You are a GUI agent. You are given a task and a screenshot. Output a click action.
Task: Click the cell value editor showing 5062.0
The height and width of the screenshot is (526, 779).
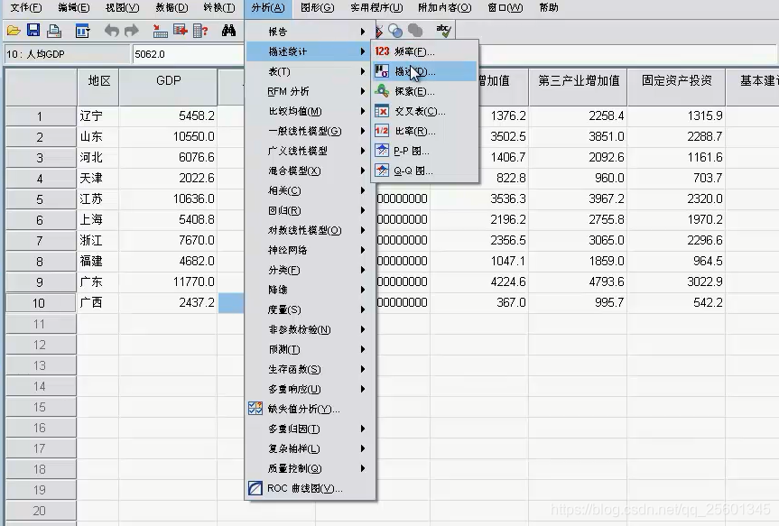point(188,54)
